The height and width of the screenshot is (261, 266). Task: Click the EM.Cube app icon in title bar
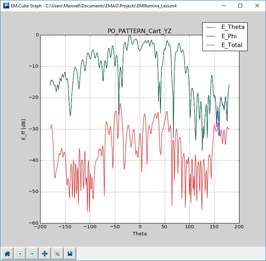click(6, 6)
